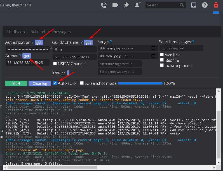
Task: Click 'Total messages found: 5' line
Action: point(100,103)
